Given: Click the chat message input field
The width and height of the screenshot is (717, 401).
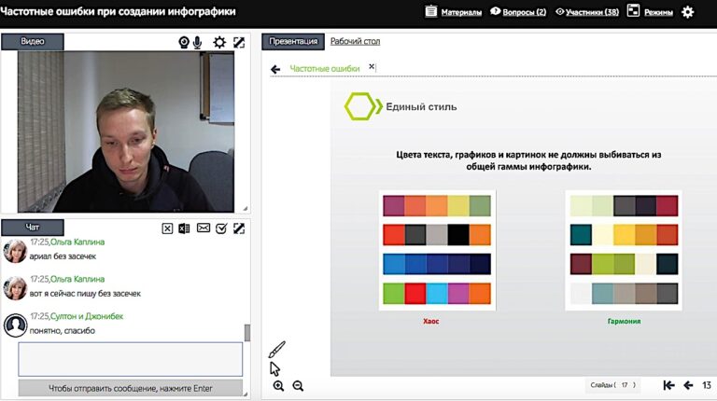Looking at the screenshot, I should 130,359.
